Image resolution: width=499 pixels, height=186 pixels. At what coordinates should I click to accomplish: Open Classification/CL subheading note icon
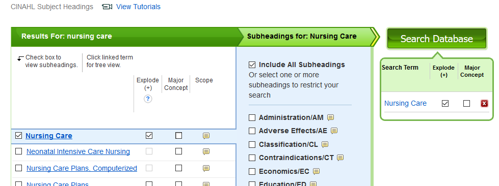(325, 144)
